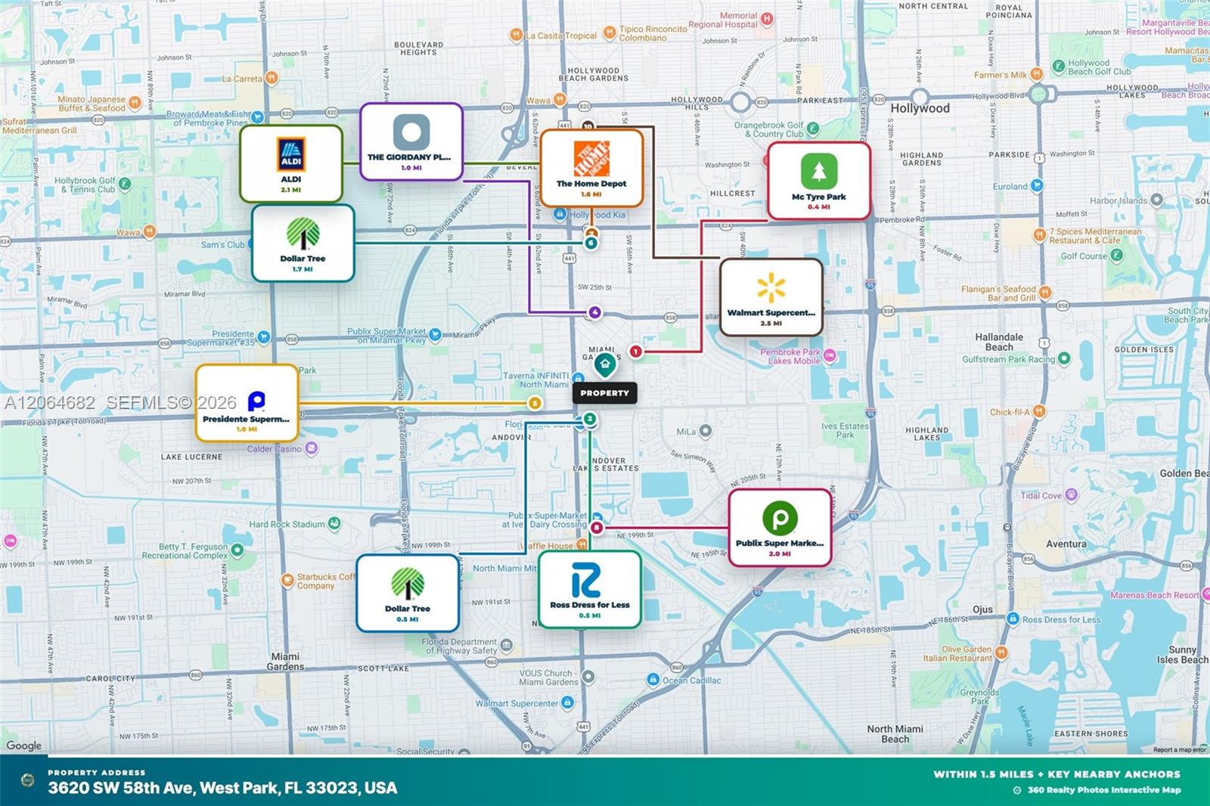The image size is (1210, 806).
Task: Click Publix at Ives Dairy Crossing icon
Action: click(x=597, y=519)
